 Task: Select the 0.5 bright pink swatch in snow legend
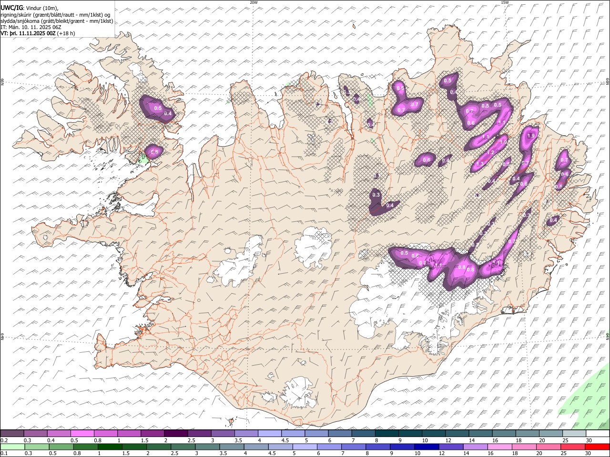tap(83, 433)
